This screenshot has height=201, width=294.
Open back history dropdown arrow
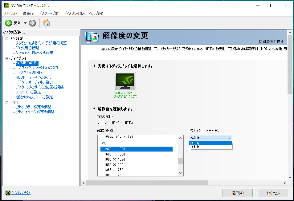[x=25, y=23]
